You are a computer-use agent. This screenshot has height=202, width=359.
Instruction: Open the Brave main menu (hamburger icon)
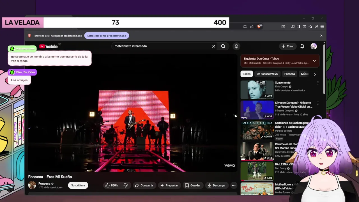coord(322,26)
